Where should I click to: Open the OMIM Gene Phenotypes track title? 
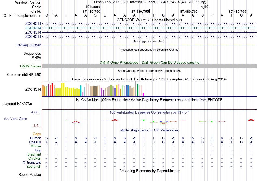[150, 63]
